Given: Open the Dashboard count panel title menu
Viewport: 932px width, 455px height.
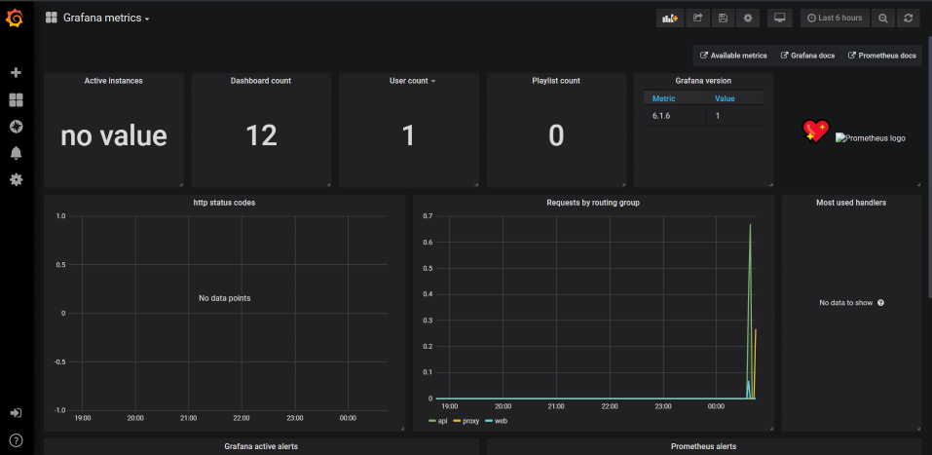Looking at the screenshot, I should [x=261, y=81].
